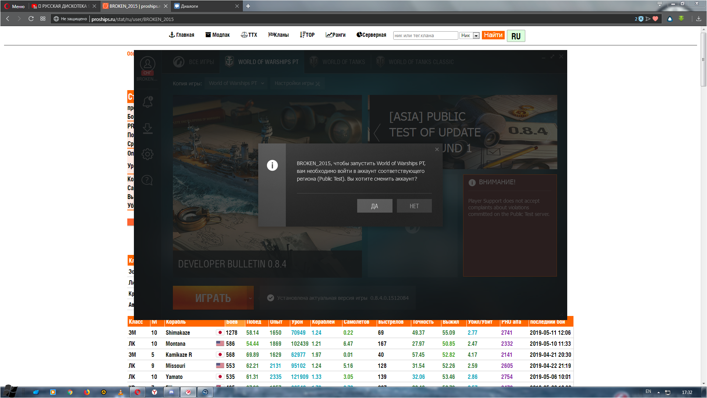Open the game copy dropdown World of Warships PT
Screen dimensions: 707x398
tap(236, 83)
